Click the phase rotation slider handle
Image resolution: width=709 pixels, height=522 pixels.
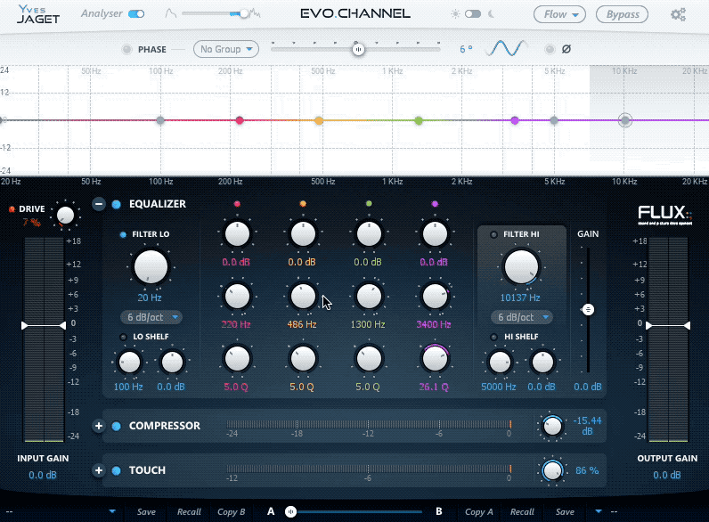click(x=358, y=49)
